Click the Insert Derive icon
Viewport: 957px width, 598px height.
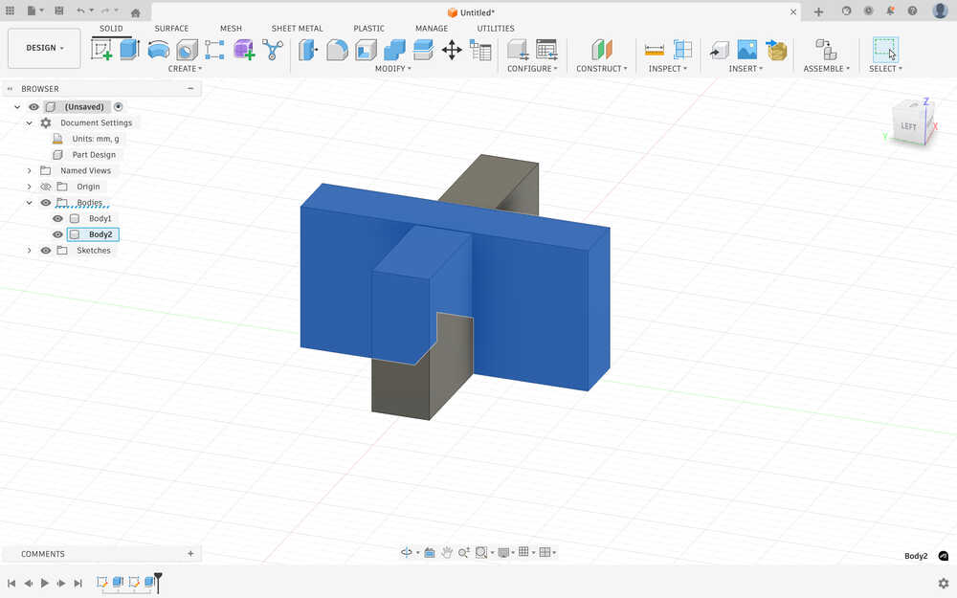click(x=719, y=50)
